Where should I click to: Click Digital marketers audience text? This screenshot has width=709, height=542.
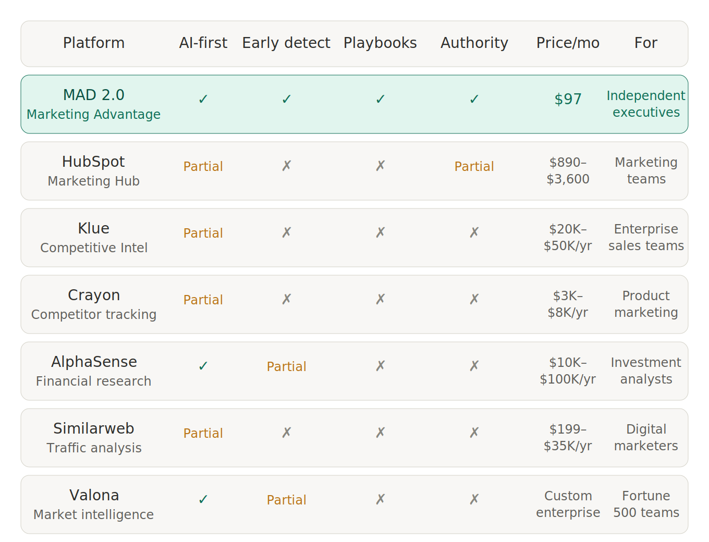coord(646,437)
